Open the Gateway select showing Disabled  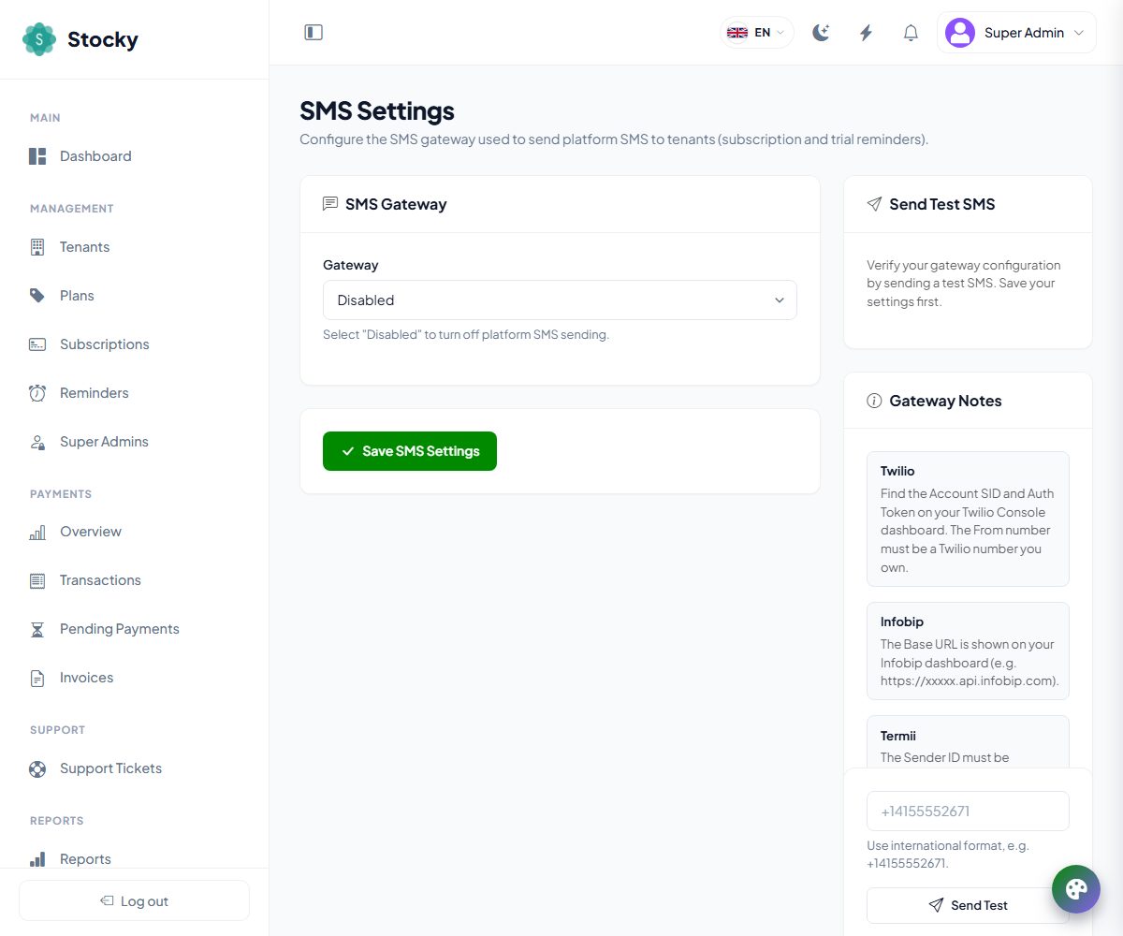click(x=560, y=300)
